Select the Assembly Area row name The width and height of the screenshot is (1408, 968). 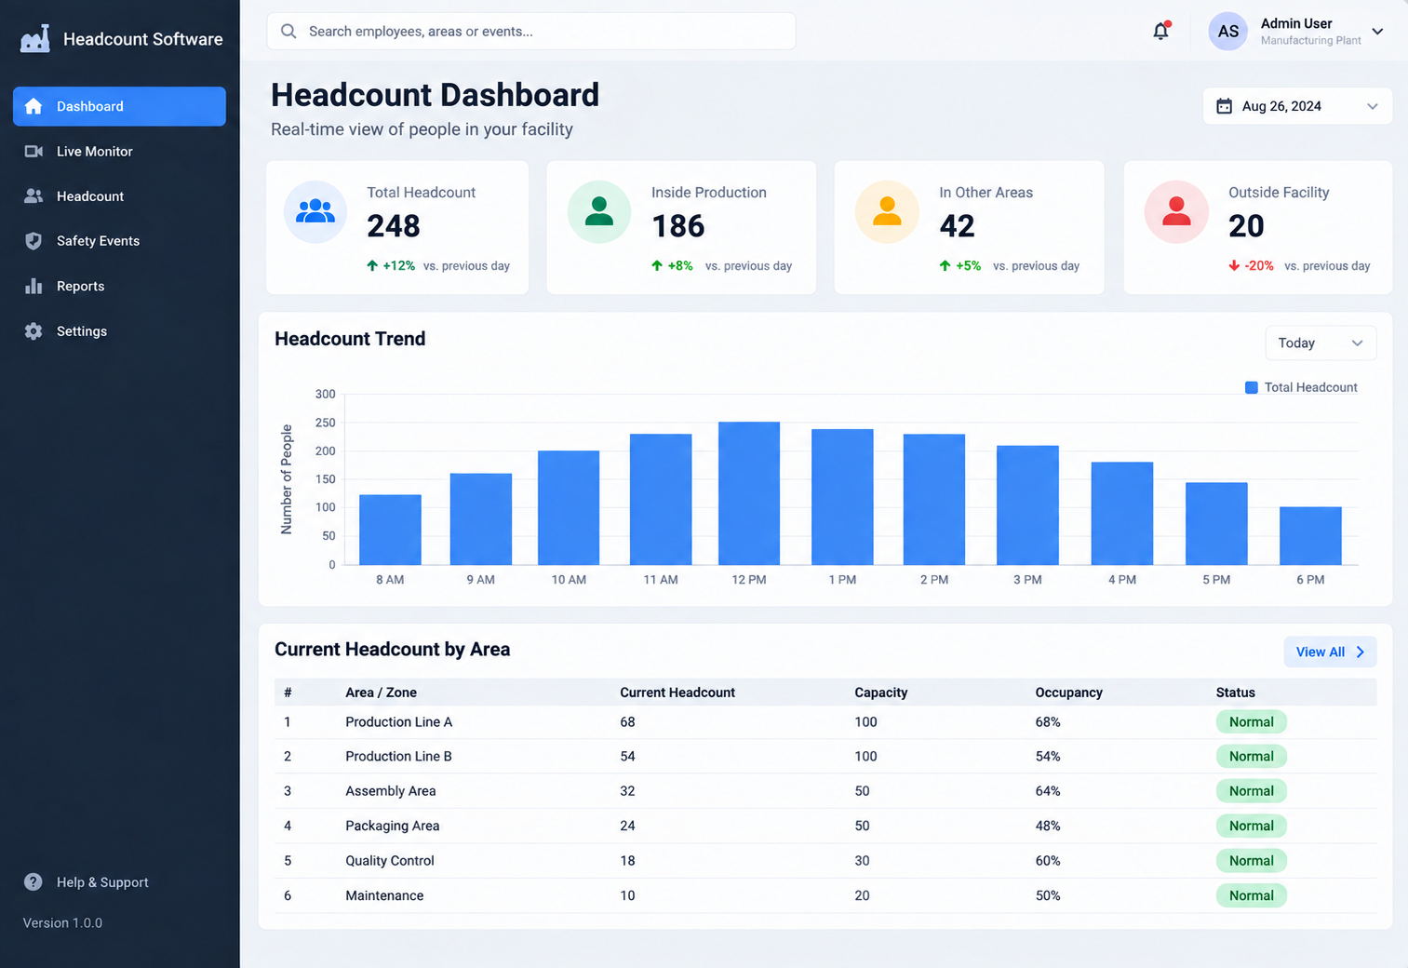tap(390, 791)
